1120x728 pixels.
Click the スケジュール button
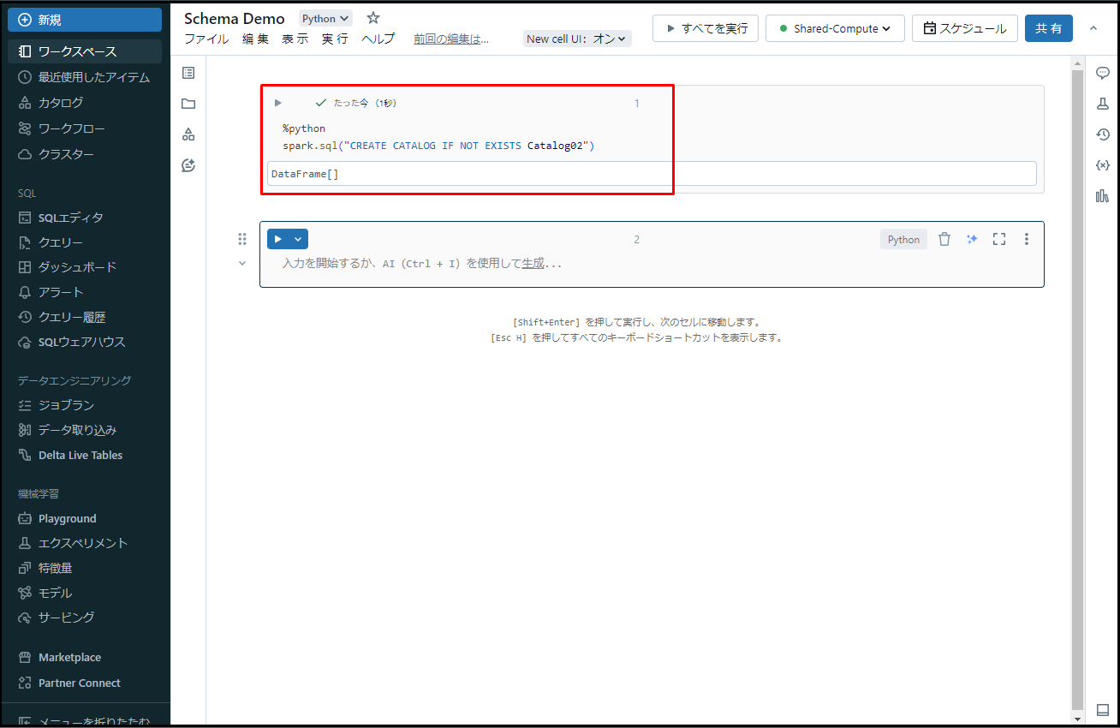tap(965, 28)
